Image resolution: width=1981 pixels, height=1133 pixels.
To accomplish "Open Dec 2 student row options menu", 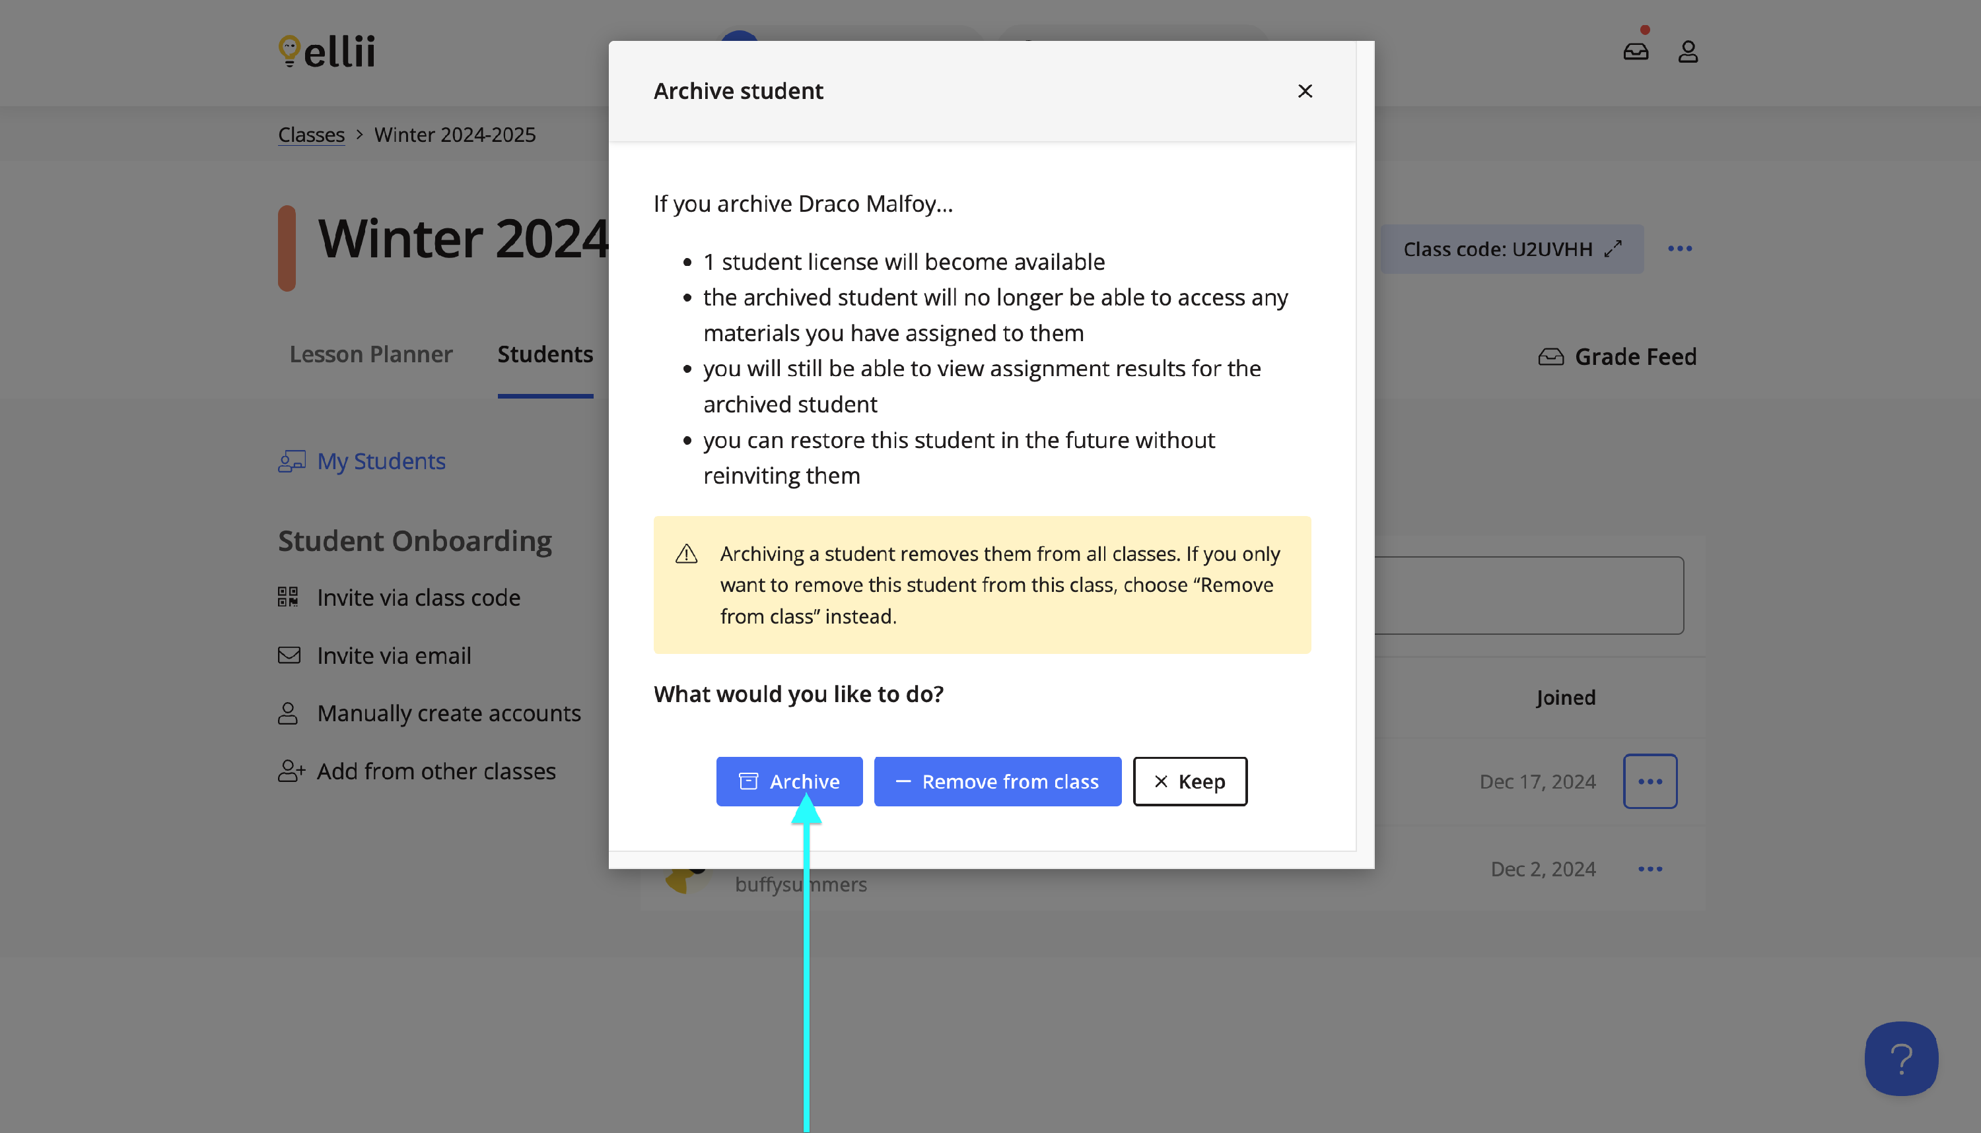I will coord(1650,869).
